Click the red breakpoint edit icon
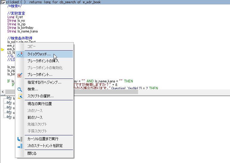The width and height of the screenshot is (230, 163). [x=20, y=75]
